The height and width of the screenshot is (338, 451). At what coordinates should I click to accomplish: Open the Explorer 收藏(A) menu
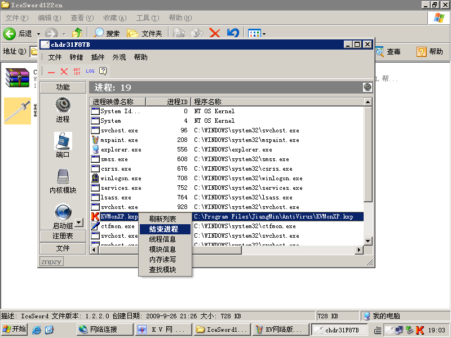tap(115, 18)
